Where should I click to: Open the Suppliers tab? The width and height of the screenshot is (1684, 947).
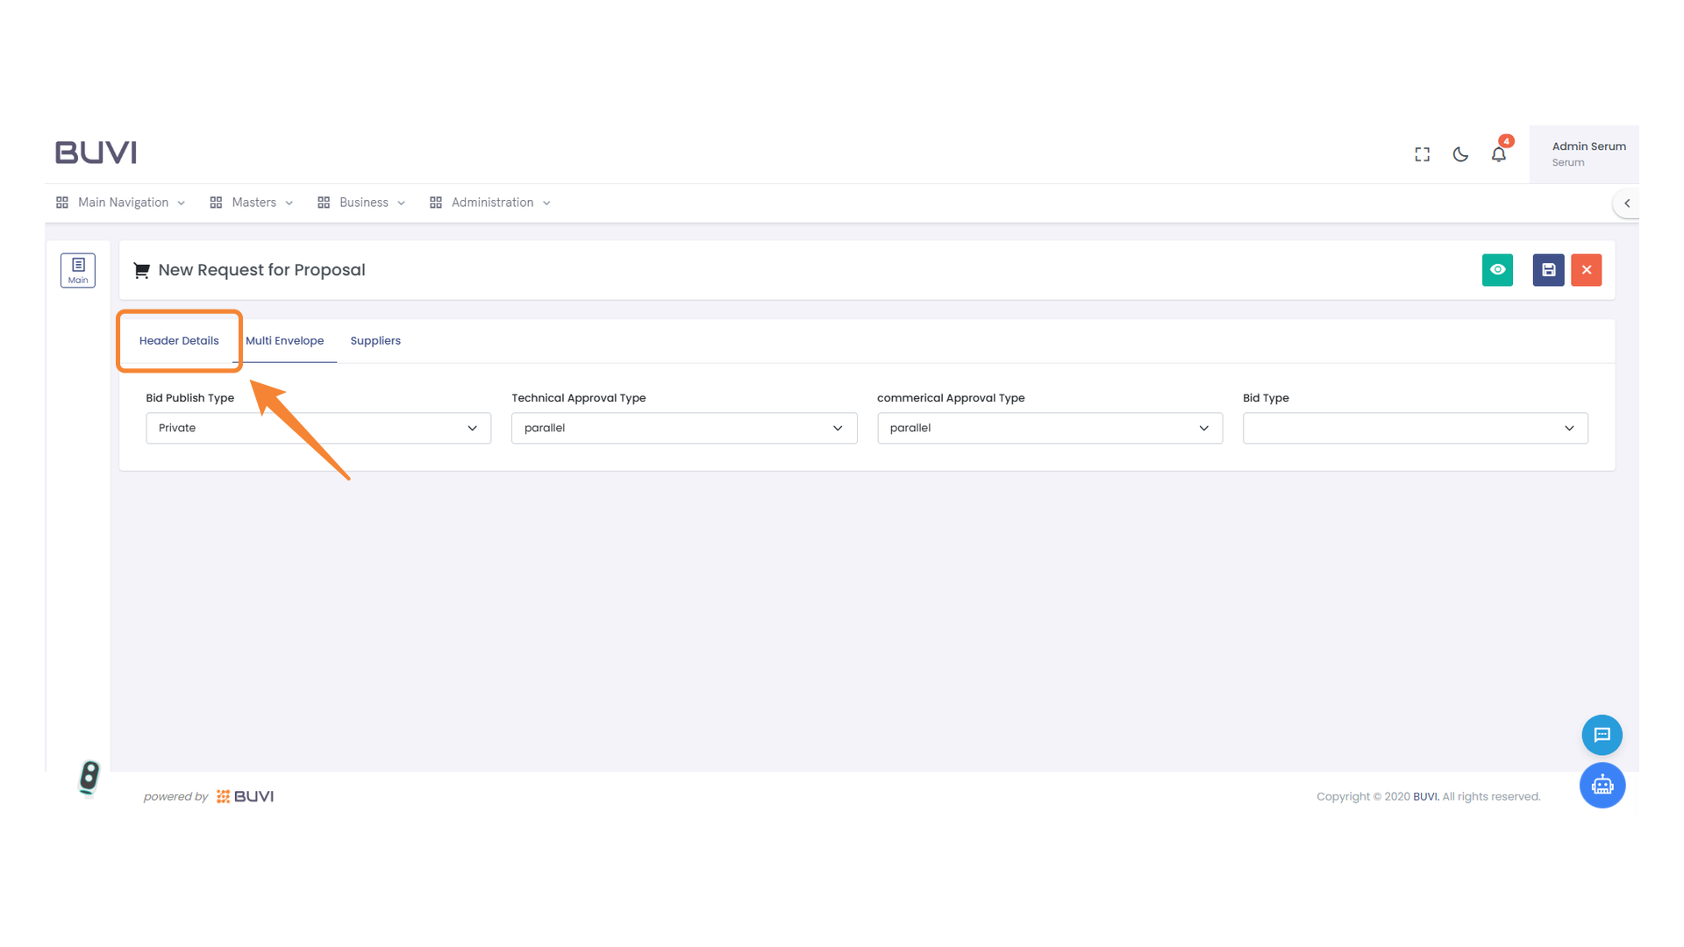coord(375,340)
